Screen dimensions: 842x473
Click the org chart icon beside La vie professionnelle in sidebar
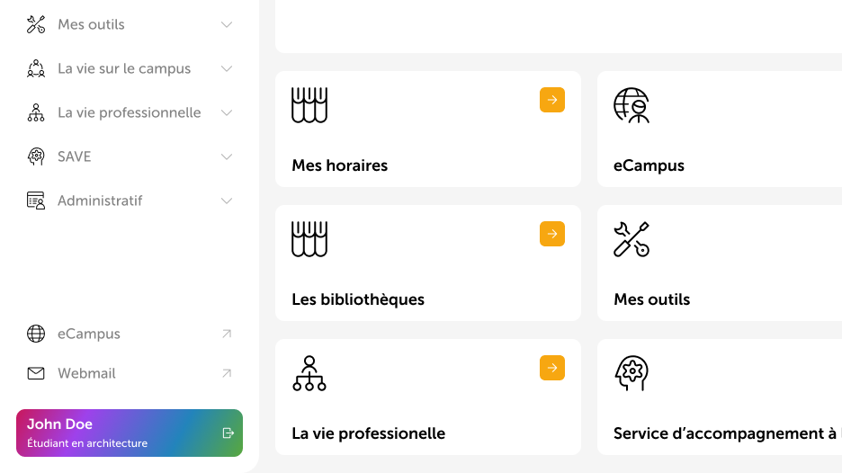click(36, 112)
